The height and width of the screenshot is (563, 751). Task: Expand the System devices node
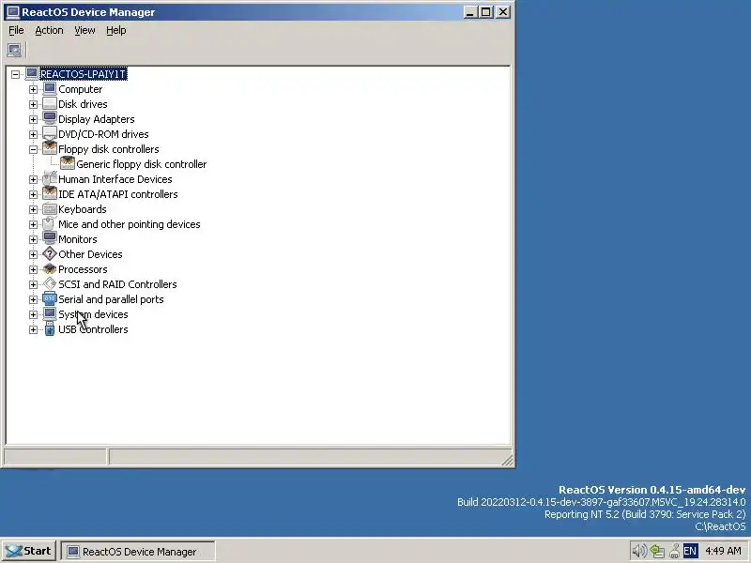[x=33, y=314]
